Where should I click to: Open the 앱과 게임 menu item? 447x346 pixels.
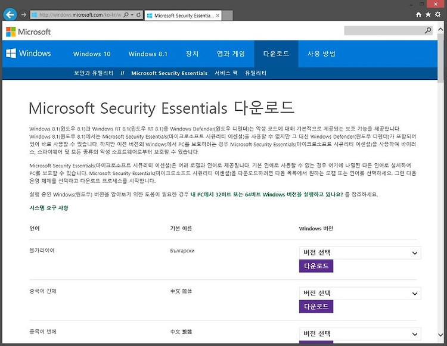click(x=231, y=54)
